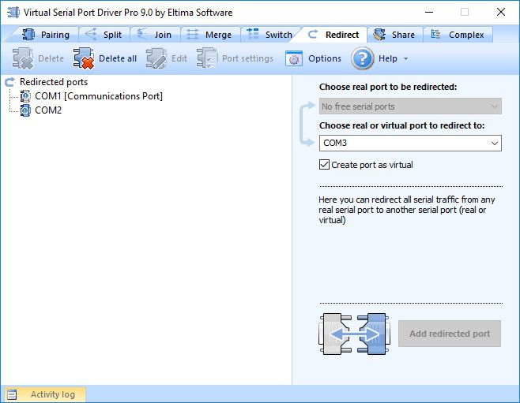
Task: Click the COM1 port icon
Action: tap(25, 96)
